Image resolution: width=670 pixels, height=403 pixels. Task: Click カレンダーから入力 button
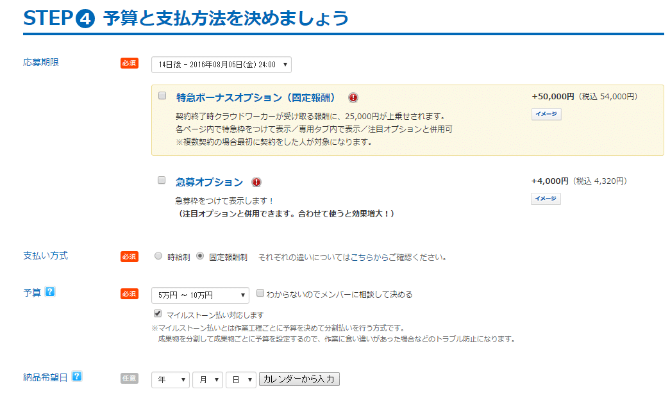click(299, 379)
